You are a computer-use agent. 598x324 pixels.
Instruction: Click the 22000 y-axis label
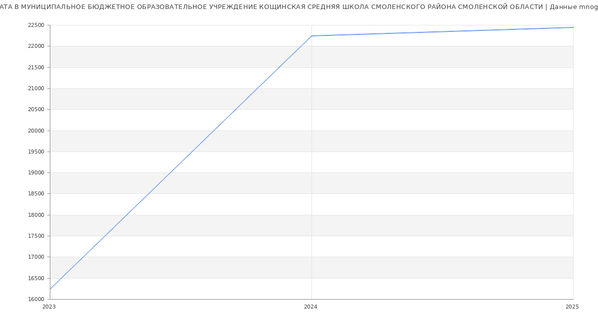click(36, 46)
